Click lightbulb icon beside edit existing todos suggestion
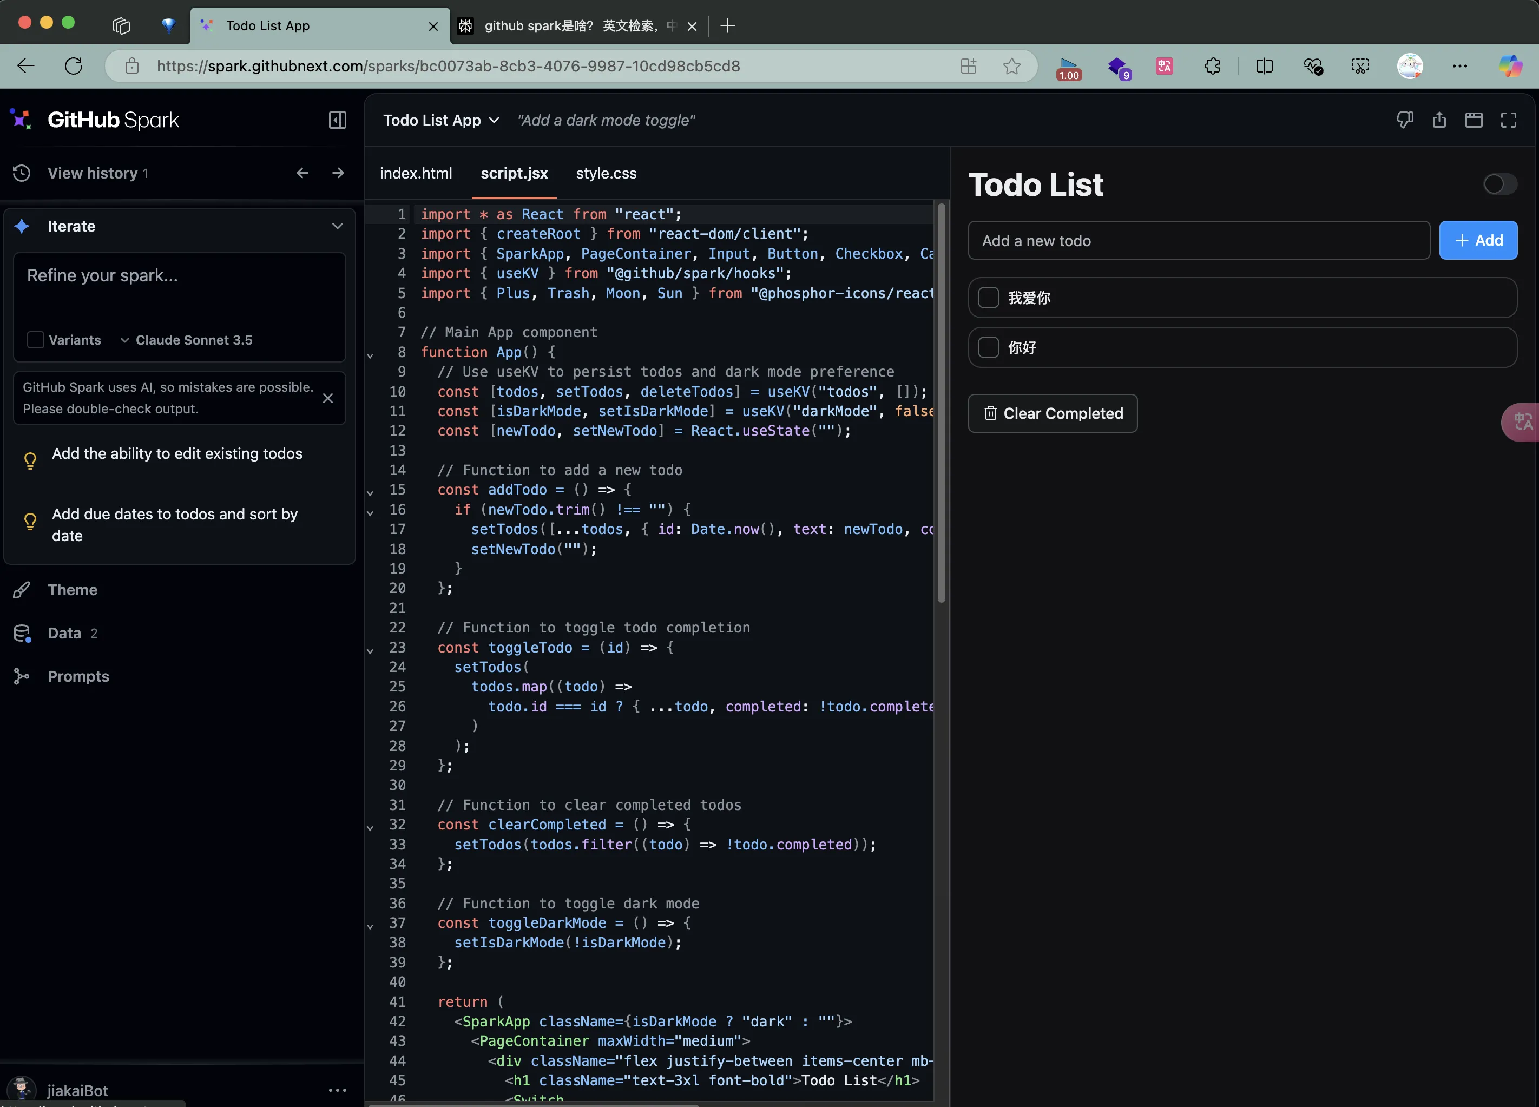The image size is (1539, 1107). click(30, 460)
